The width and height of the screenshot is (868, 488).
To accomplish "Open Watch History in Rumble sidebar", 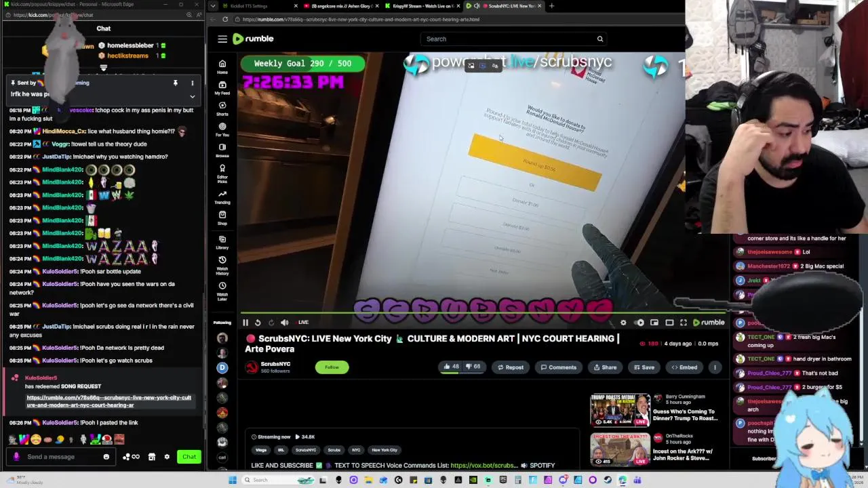I will 222,266.
